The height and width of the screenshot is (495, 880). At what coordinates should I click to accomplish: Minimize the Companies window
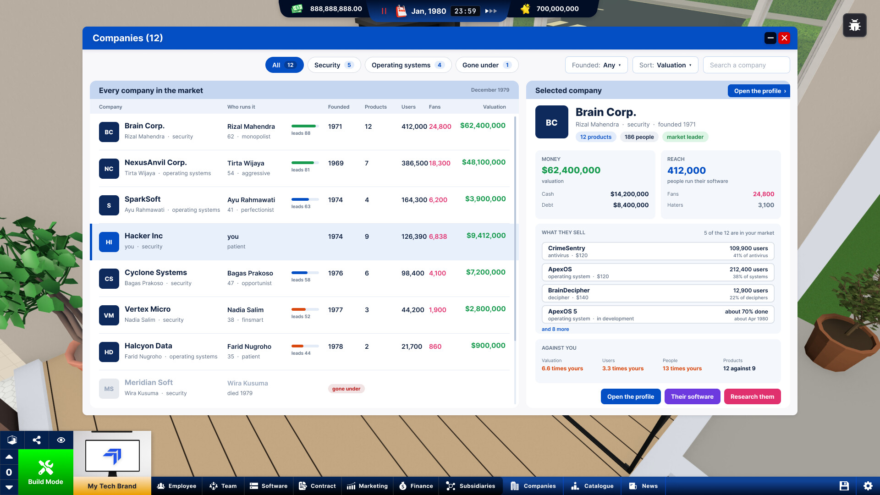click(770, 38)
